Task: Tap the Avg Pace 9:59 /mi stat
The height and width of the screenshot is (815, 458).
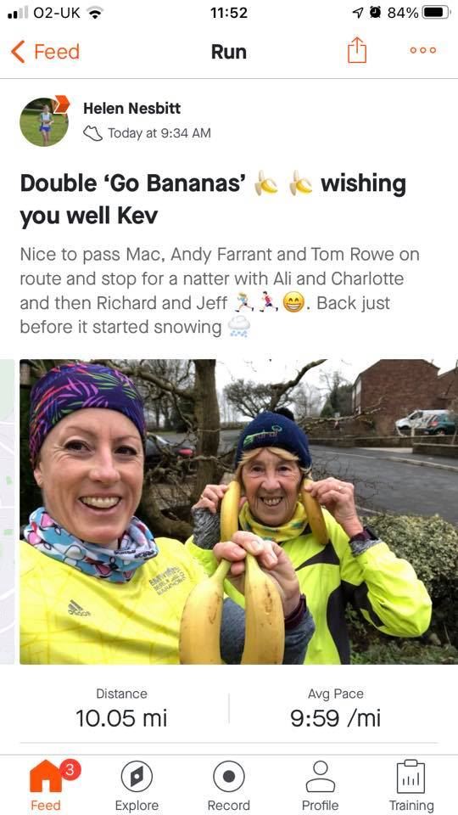Action: coord(336,710)
